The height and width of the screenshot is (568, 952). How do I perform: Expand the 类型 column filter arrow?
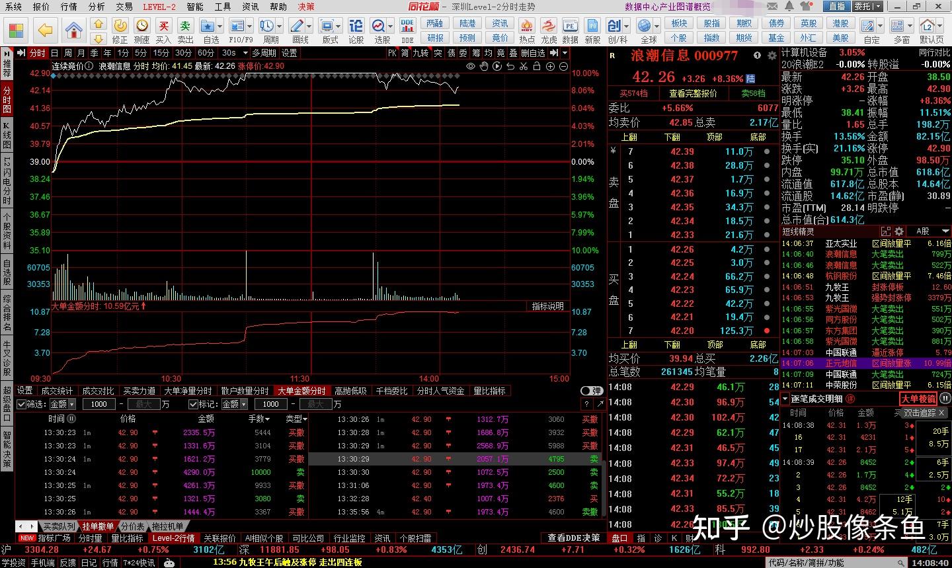305,419
